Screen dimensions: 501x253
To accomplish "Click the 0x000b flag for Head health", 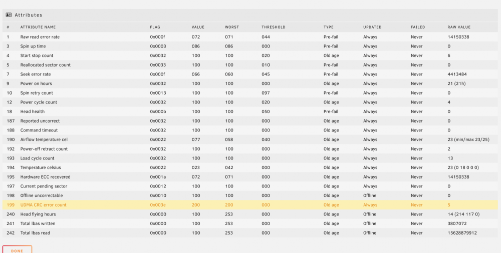I will [x=158, y=111].
